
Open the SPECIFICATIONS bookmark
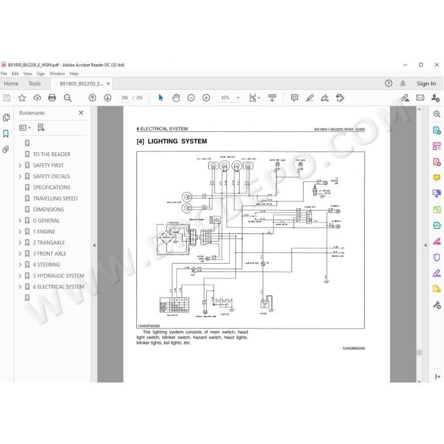51,187
